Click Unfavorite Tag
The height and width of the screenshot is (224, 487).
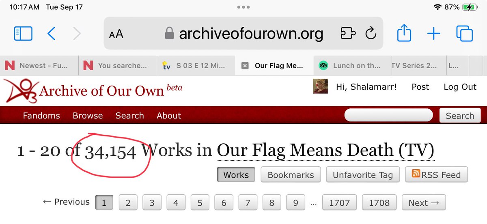tap(363, 175)
